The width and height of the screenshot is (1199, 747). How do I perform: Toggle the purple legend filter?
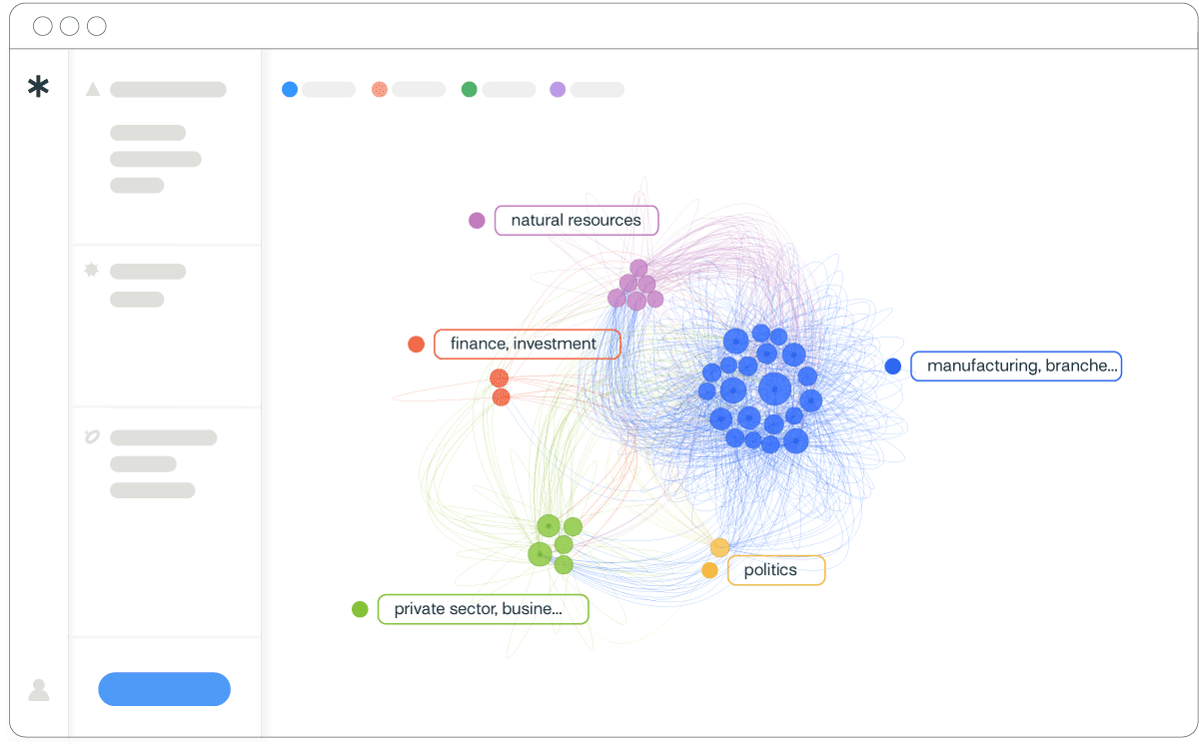click(x=558, y=90)
